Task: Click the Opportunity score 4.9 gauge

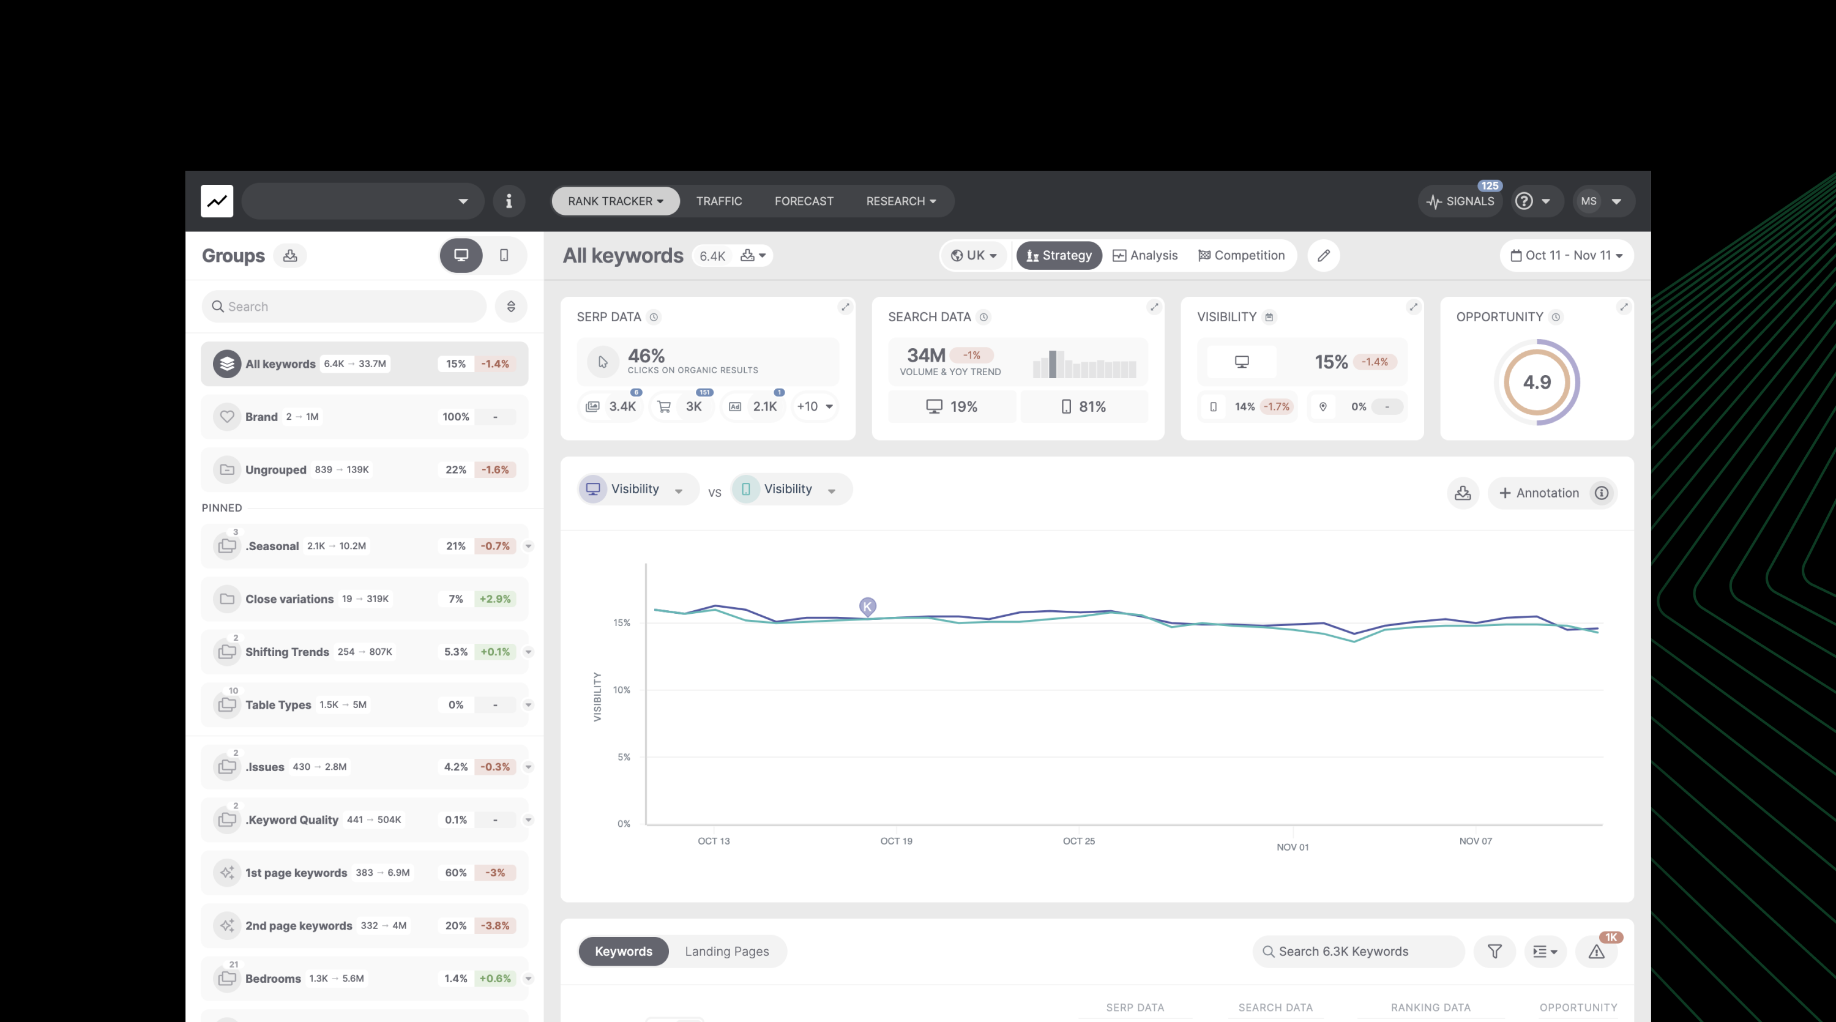Action: (x=1537, y=382)
